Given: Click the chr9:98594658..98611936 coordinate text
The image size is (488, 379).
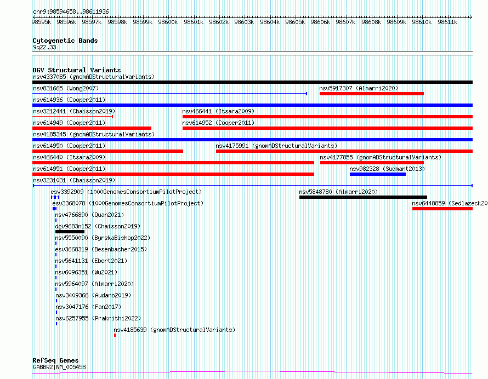Looking at the screenshot, I should point(71,12).
